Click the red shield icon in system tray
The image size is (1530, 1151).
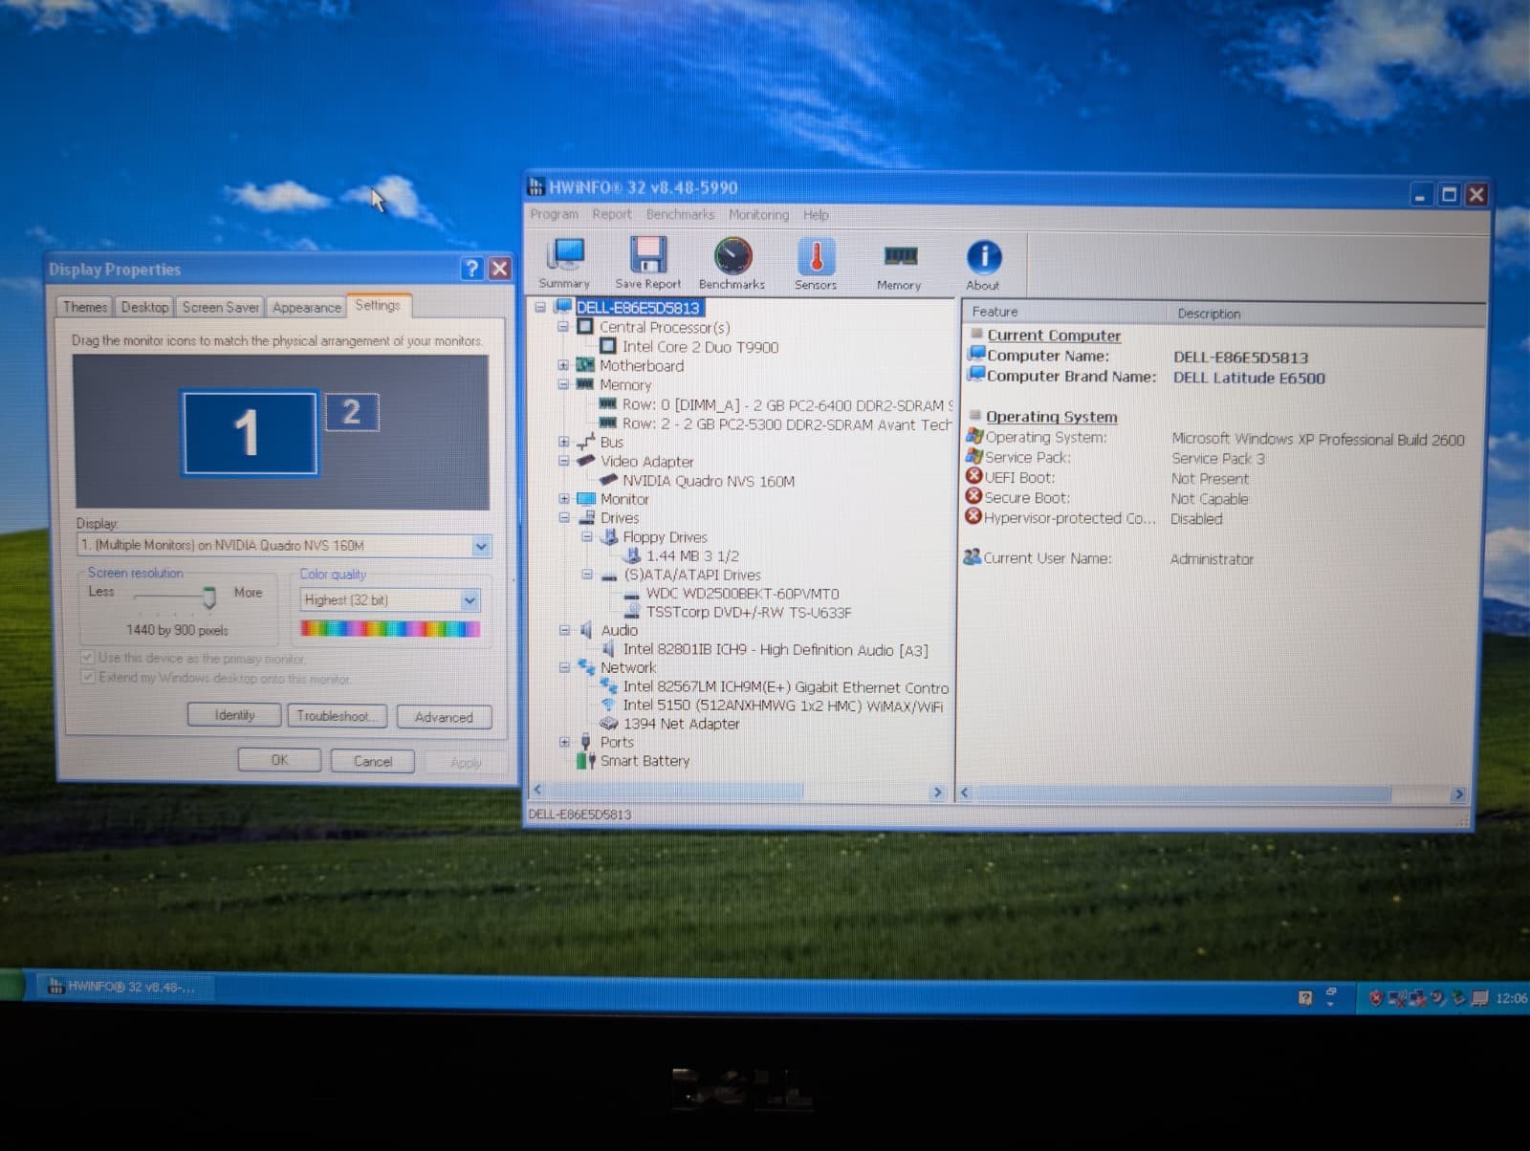pos(1375,997)
